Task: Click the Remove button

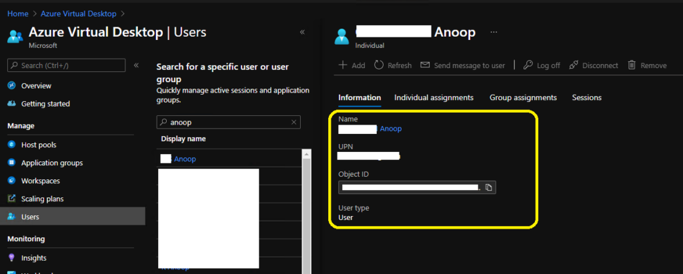Action: (647, 65)
